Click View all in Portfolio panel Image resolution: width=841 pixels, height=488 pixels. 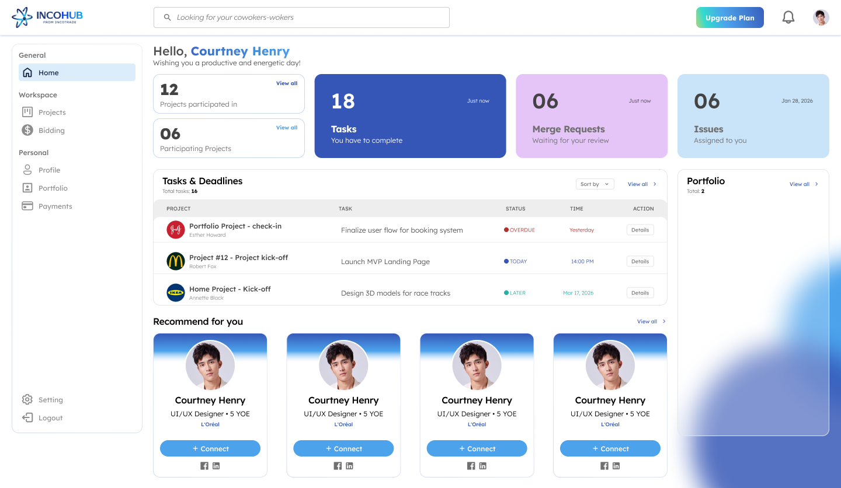(x=800, y=184)
